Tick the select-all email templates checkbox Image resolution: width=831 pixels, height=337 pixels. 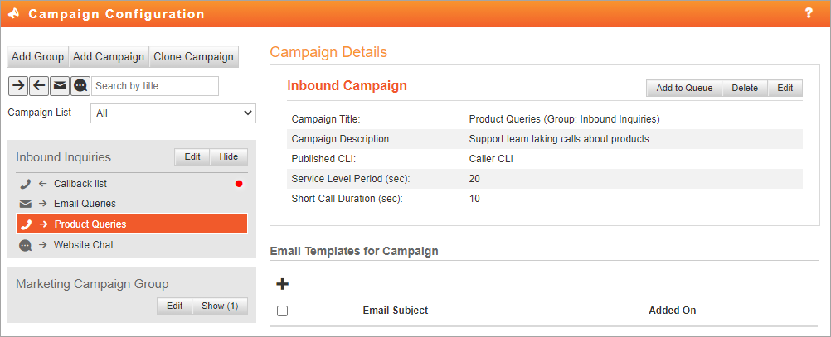pyautogui.click(x=283, y=311)
